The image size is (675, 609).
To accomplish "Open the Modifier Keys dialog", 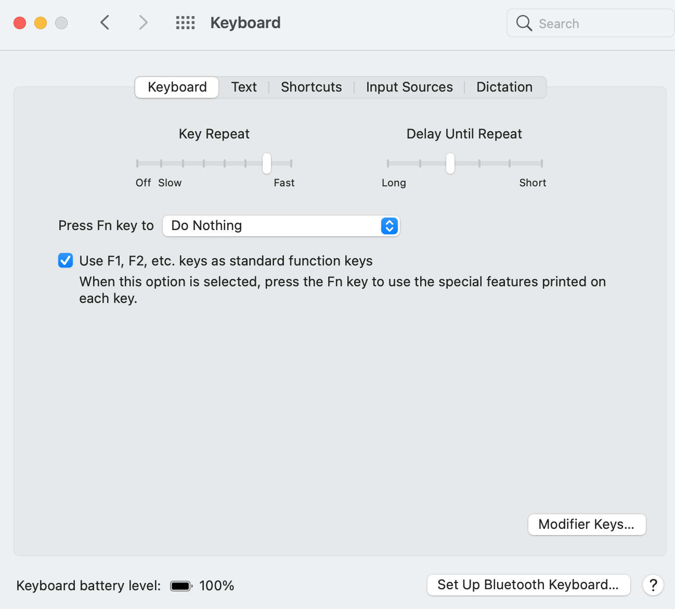I will tap(587, 524).
